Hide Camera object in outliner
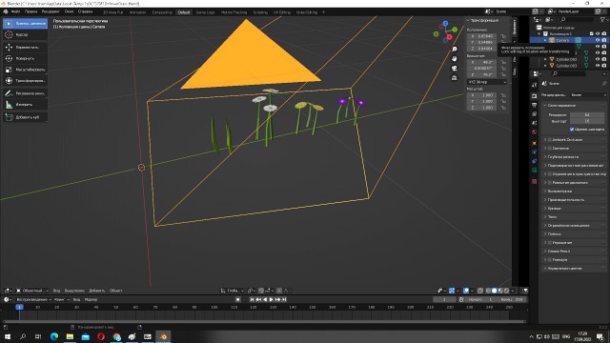Viewport: 610px width, 343px height. (598, 40)
